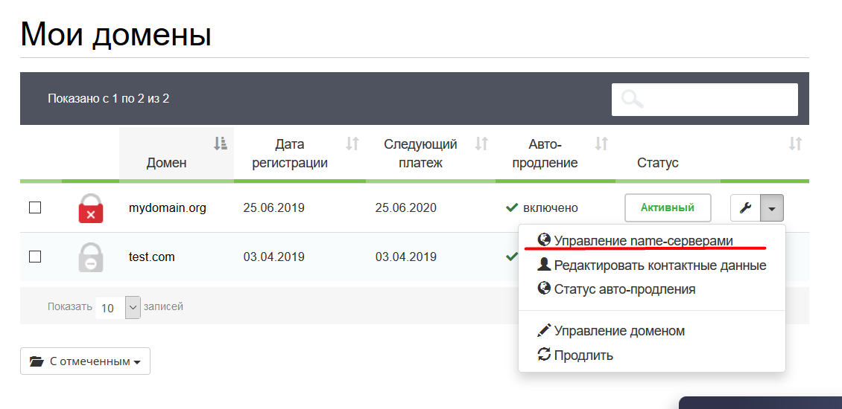
Task: Select Статус авто-продления from the menu
Action: tap(616, 289)
